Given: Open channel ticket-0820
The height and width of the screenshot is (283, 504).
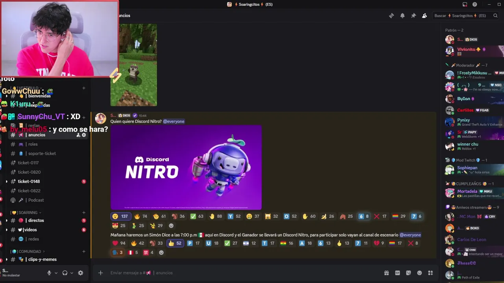Looking at the screenshot, I should click(x=48, y=172).
